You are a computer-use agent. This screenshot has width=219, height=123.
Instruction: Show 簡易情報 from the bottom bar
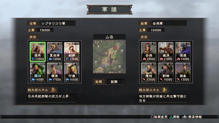192,117
